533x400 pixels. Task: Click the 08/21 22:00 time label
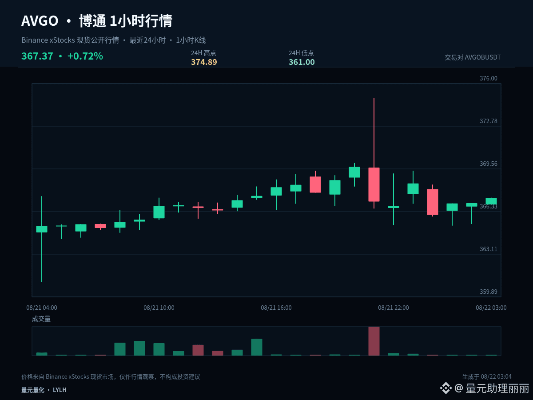pos(394,308)
